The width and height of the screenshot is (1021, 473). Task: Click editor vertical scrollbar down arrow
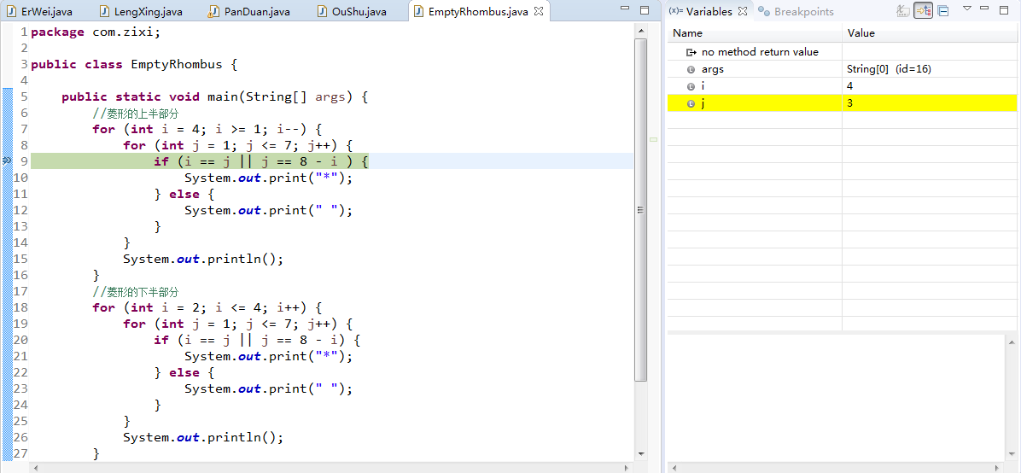pos(641,453)
